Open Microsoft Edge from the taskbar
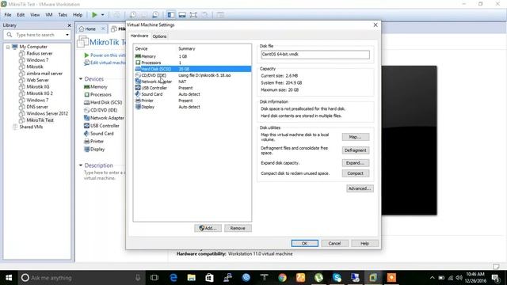 click(x=173, y=278)
